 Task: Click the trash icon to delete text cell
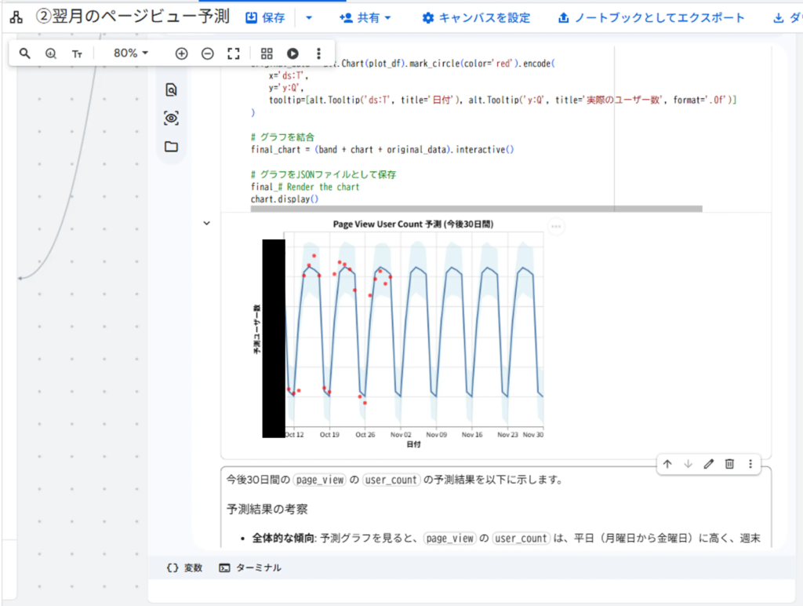729,464
